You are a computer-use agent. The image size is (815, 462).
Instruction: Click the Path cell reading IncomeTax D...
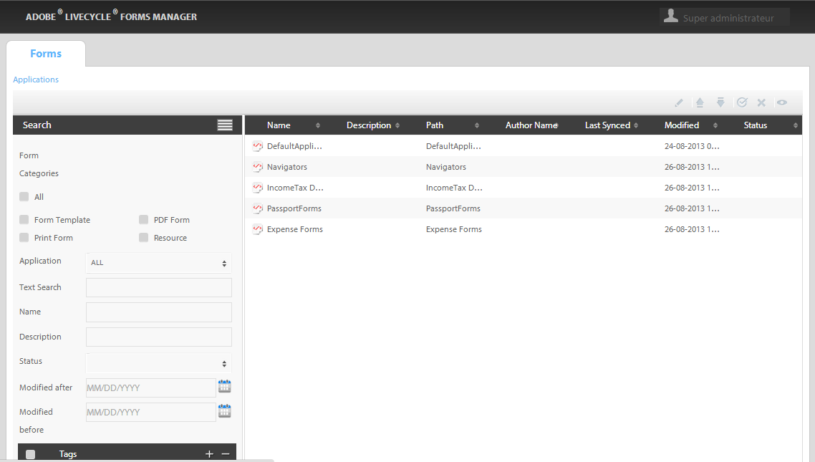(x=454, y=188)
